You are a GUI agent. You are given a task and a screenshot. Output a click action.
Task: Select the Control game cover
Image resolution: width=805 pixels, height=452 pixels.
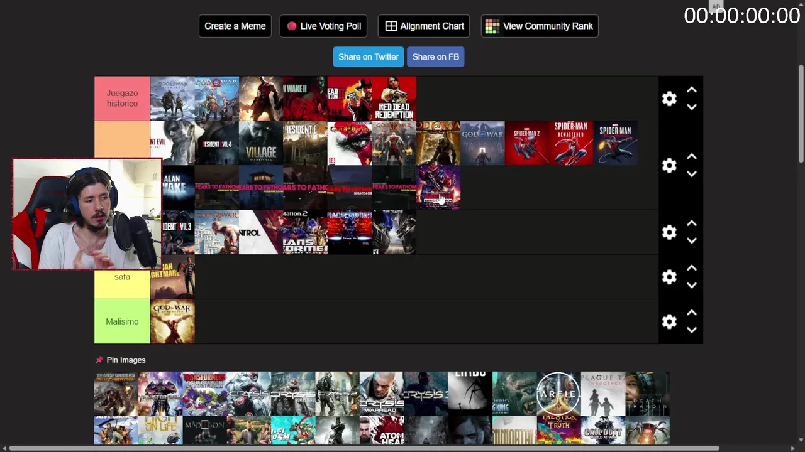pos(261,232)
